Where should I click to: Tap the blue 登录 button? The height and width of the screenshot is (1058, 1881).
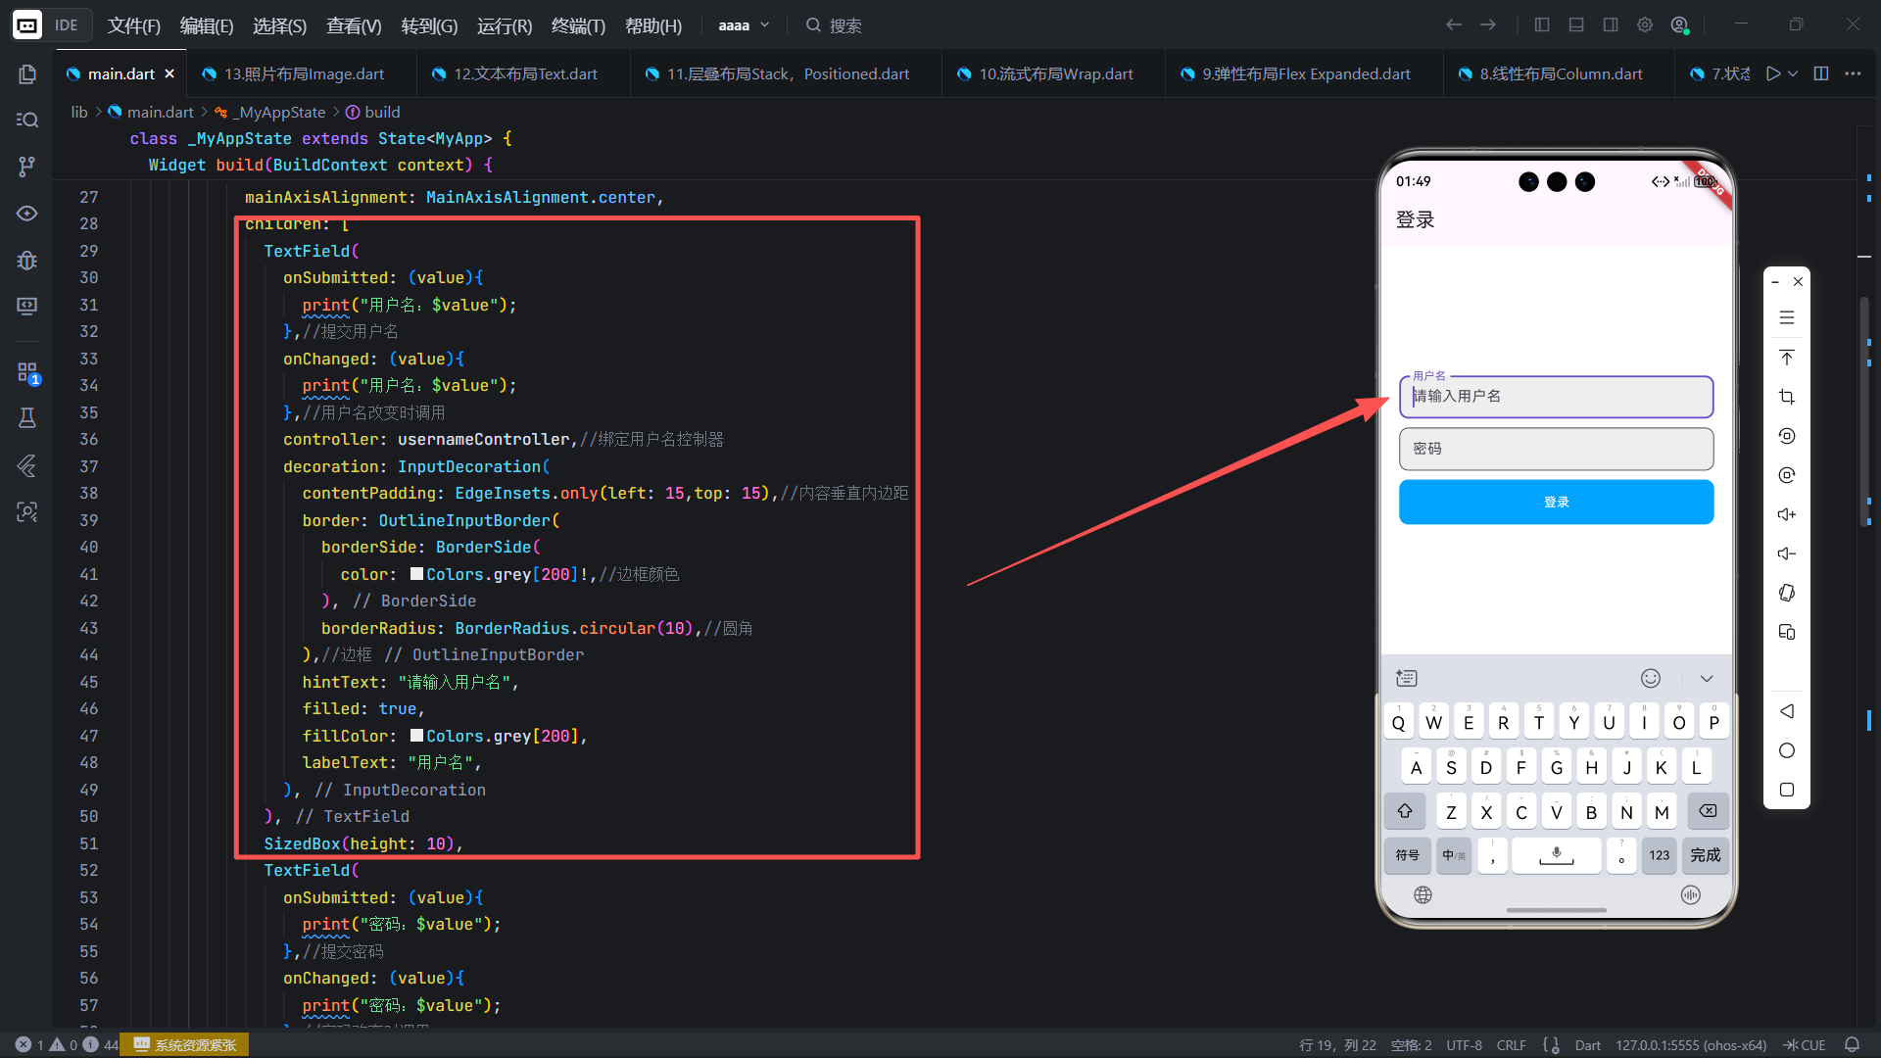coord(1556,502)
